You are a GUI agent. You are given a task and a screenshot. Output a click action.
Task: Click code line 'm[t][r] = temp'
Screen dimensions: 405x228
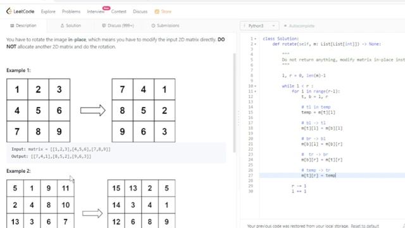coord(318,175)
